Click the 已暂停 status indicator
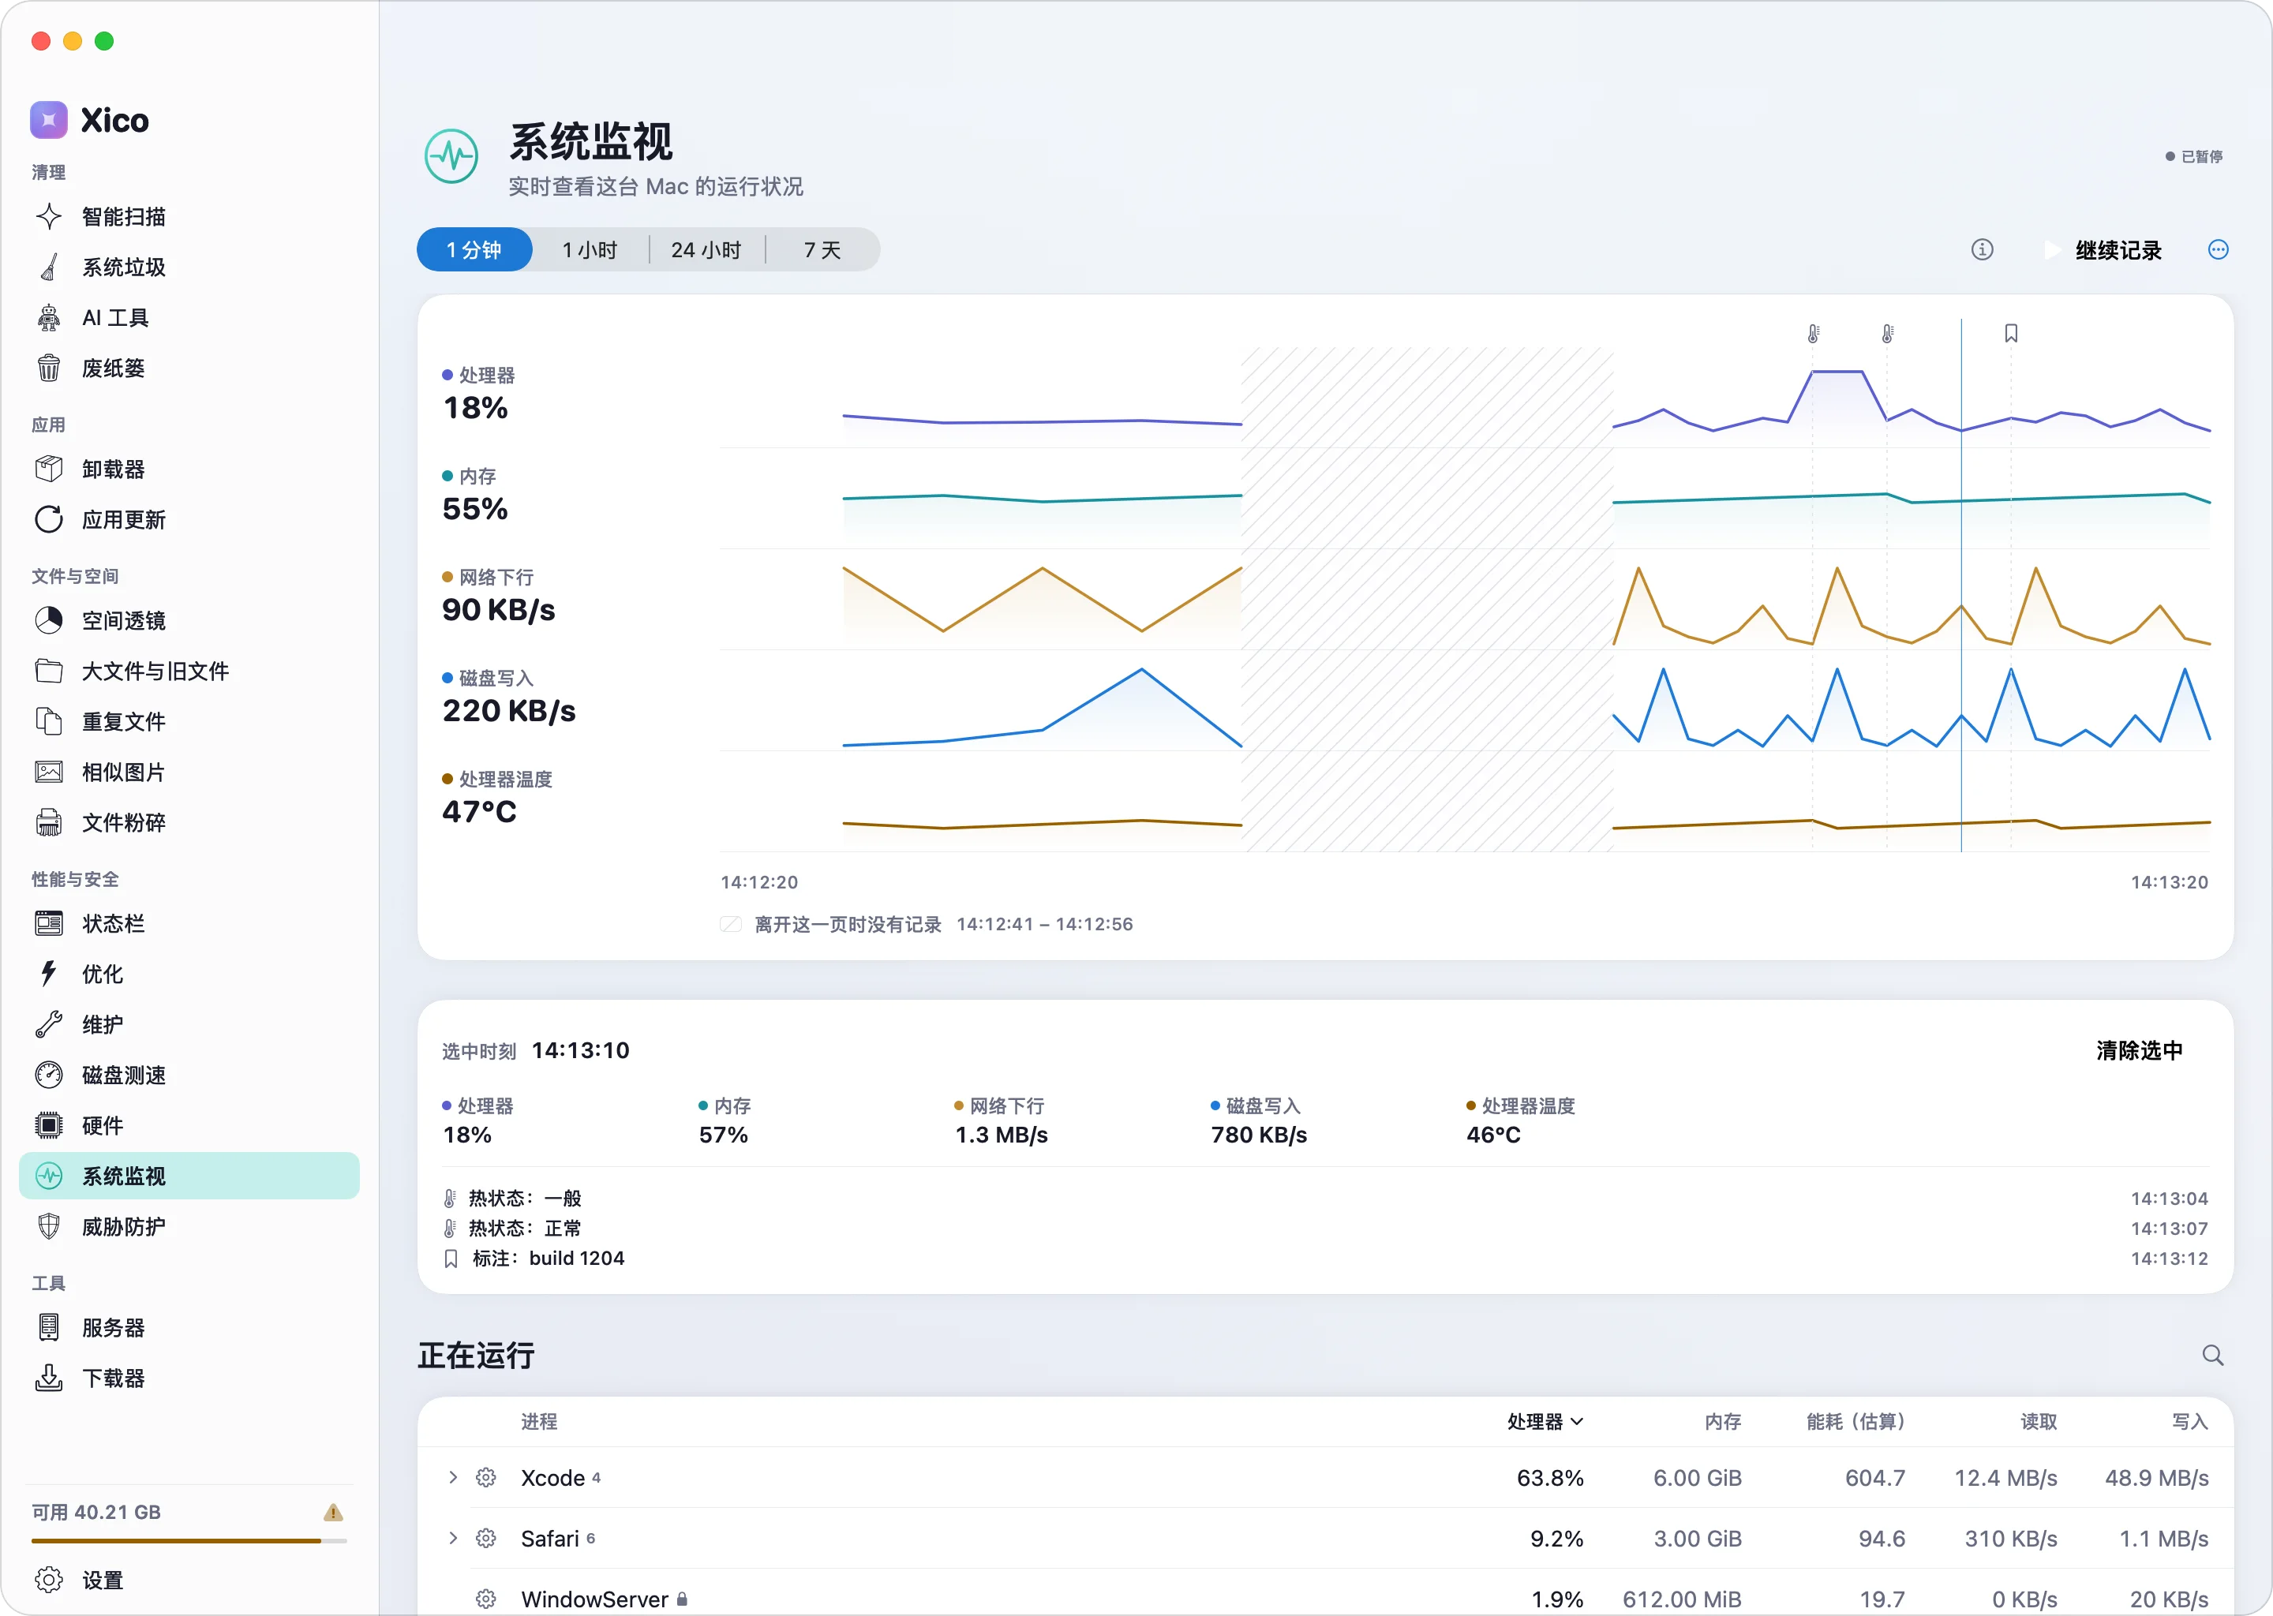Screen dimensions: 2273x1616 2194,157
